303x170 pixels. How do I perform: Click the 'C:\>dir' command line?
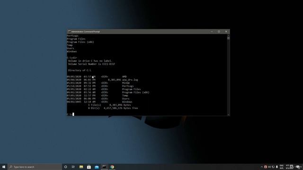coord(72,58)
